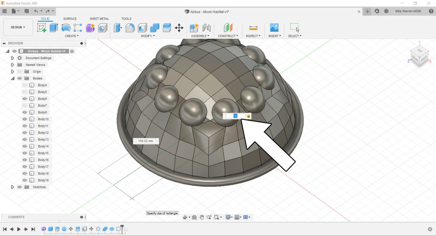Toggle visibility of the Bodies folder
Viewport: 436px width, 236px height.
click(20, 79)
